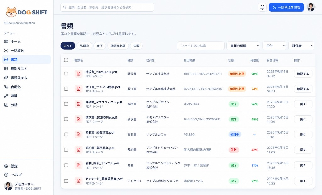Click the 失敗 status badge for 契約書
Image resolution: width=322 pixels, height=195 pixels.
pos(234,150)
